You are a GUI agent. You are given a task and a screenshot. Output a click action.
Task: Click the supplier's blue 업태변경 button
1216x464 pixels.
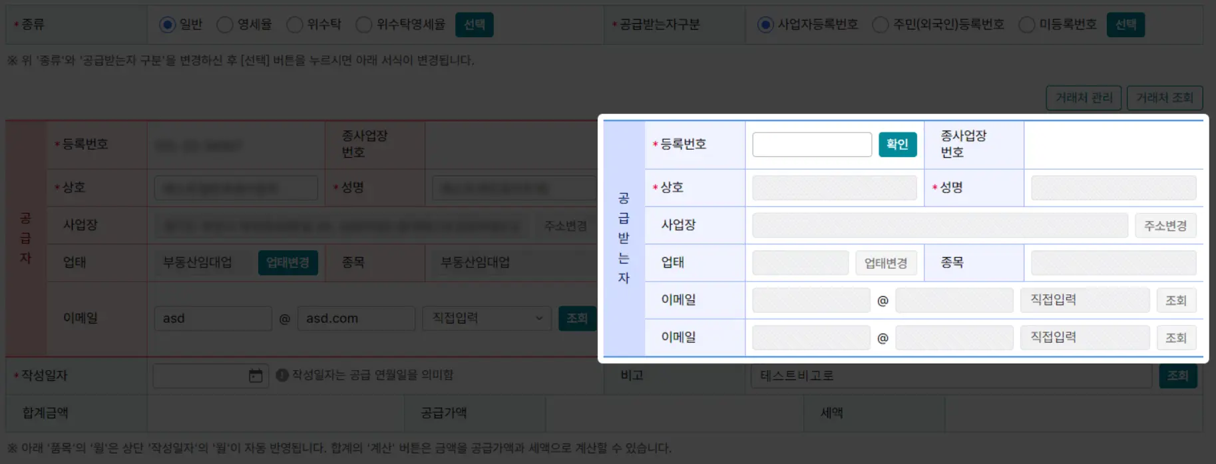288,262
